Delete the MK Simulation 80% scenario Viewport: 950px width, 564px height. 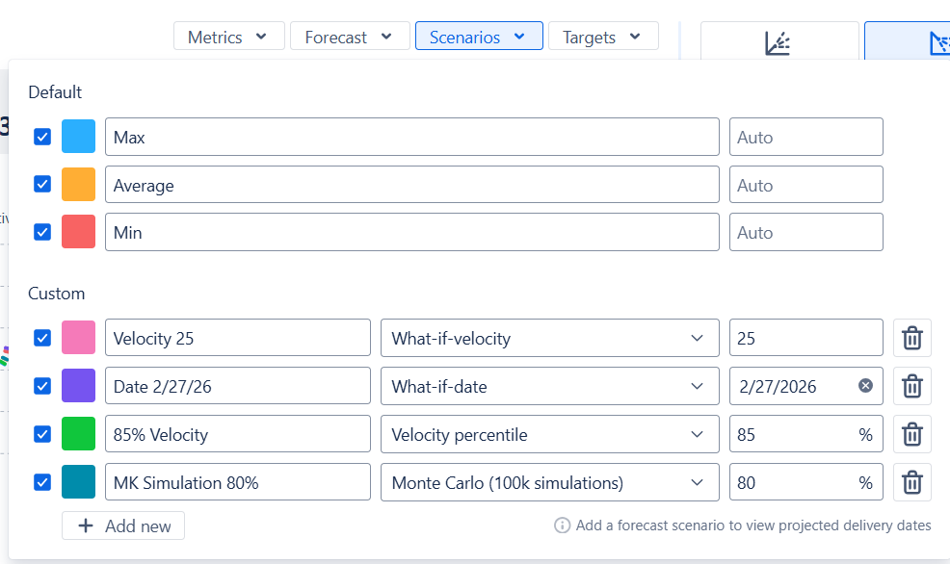pyautogui.click(x=911, y=482)
